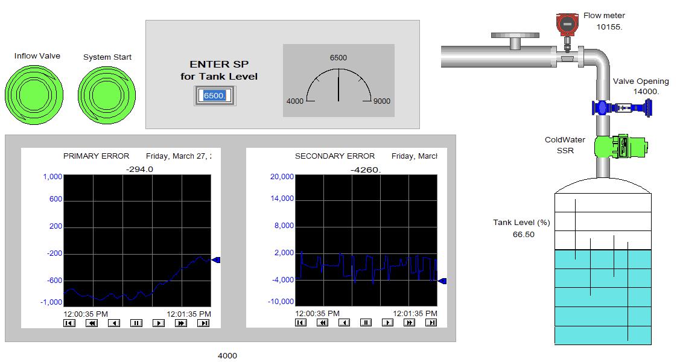This screenshot has height=362, width=680.
Task: Click the Secondary Error value -4260.
Action: pos(366,170)
